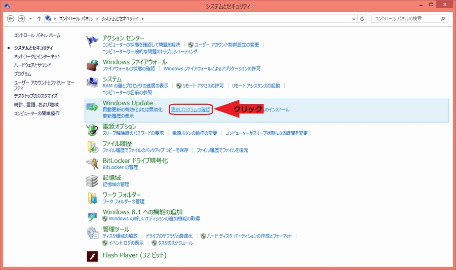Open ネットワークとインターネット in sidebar
The width and height of the screenshot is (456, 270).
[x=37, y=56]
